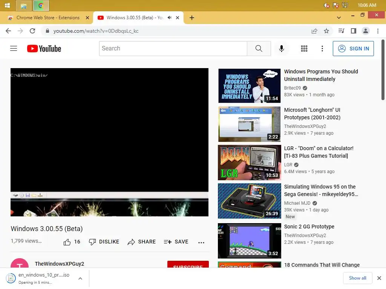
Task: Open the Chrome side panel
Action: coord(354,31)
